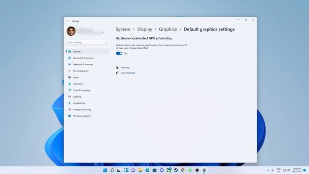Click the search magnifier in Find a setting
This screenshot has width=309, height=174.
pyautogui.click(x=106, y=43)
